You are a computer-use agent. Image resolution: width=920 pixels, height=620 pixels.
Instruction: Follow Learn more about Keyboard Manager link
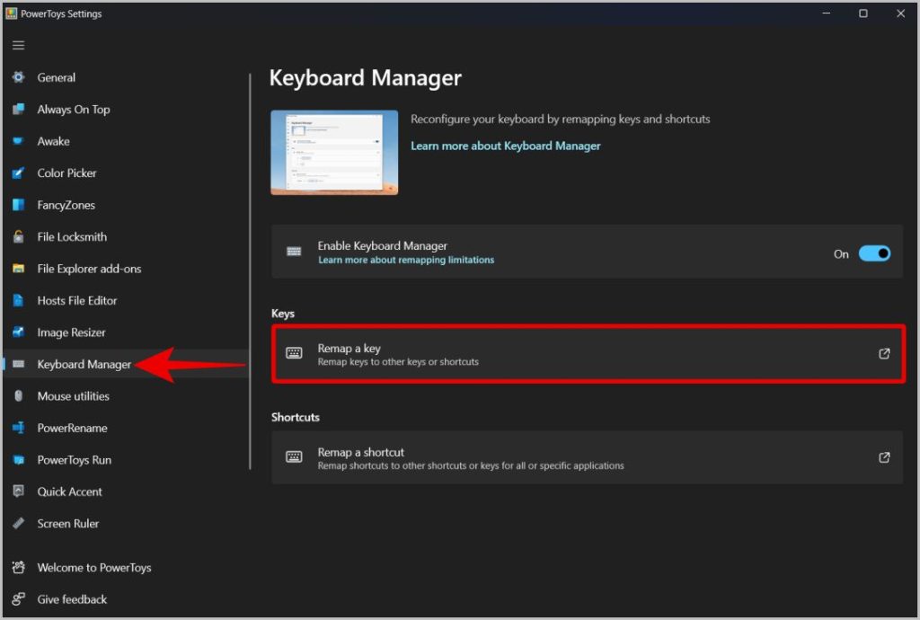pyautogui.click(x=505, y=146)
